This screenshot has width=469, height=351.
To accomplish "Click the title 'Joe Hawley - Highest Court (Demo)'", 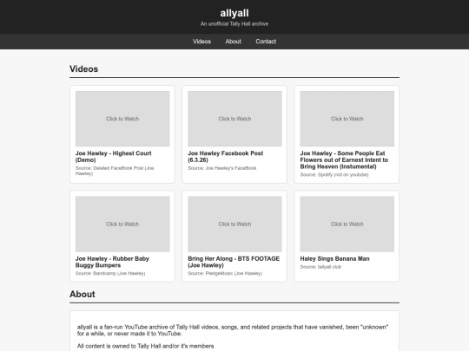I will tap(114, 156).
